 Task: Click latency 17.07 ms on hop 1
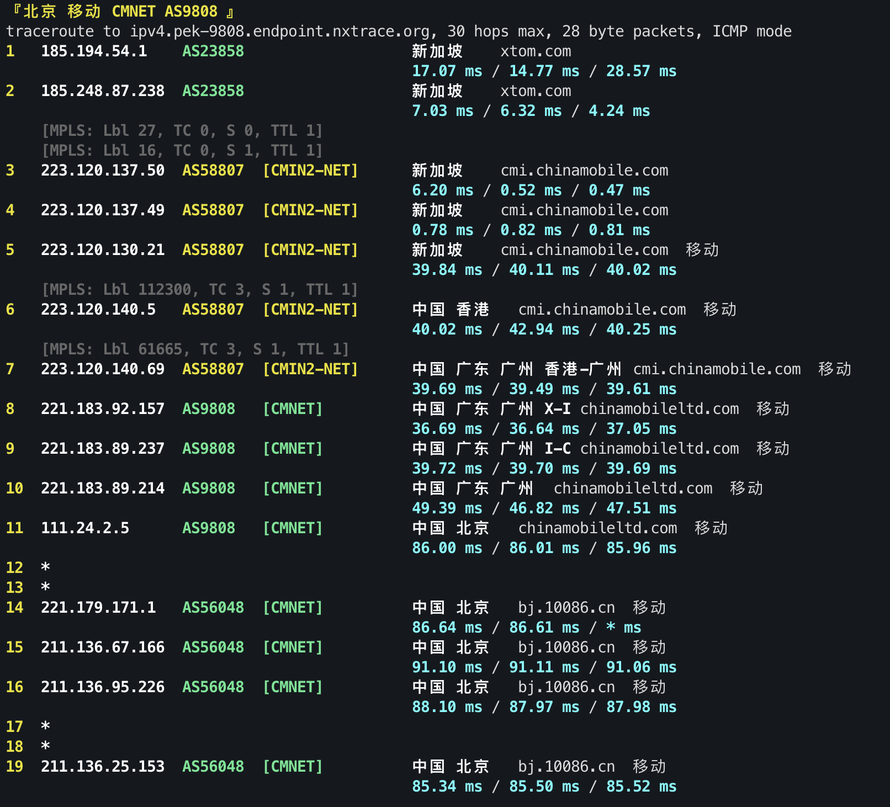tap(447, 71)
